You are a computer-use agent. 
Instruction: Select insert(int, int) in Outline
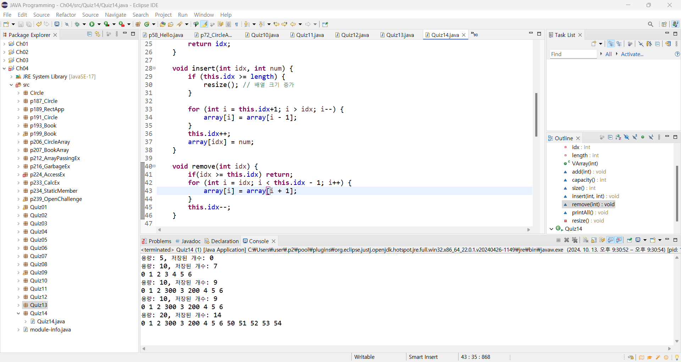pyautogui.click(x=596, y=196)
